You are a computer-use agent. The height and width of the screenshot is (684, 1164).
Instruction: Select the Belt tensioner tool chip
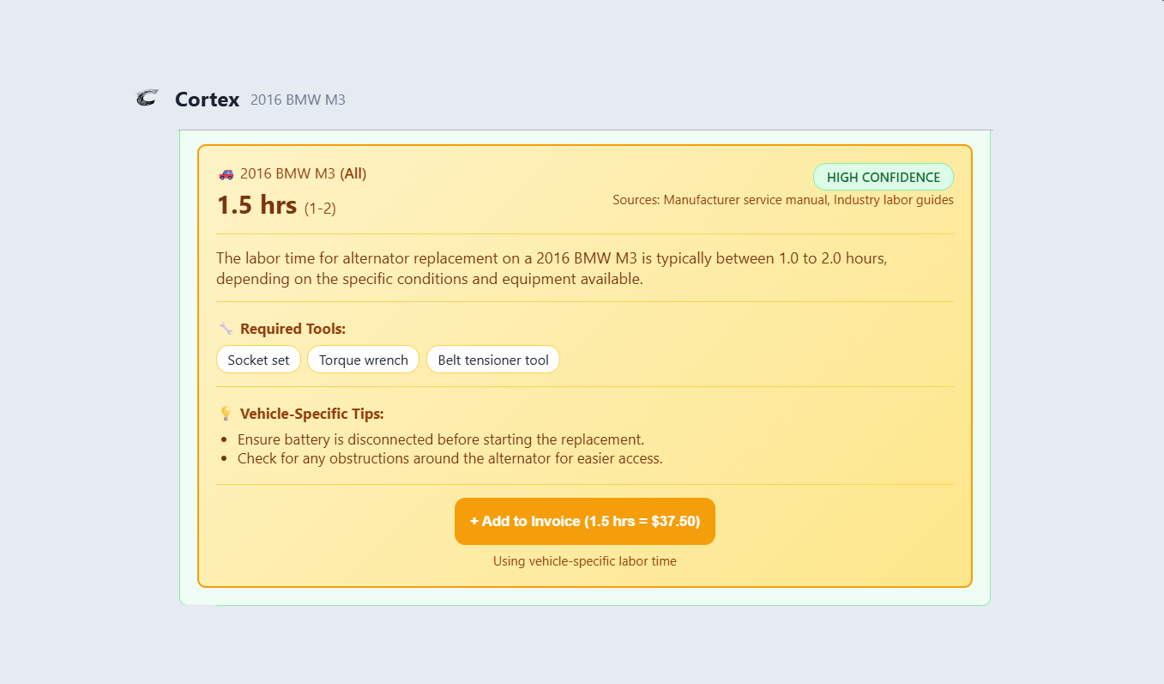pos(492,360)
